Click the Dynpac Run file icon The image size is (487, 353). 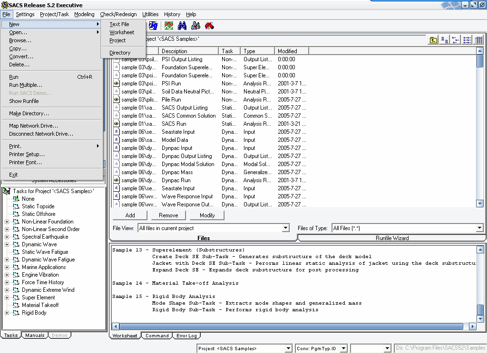[117, 180]
